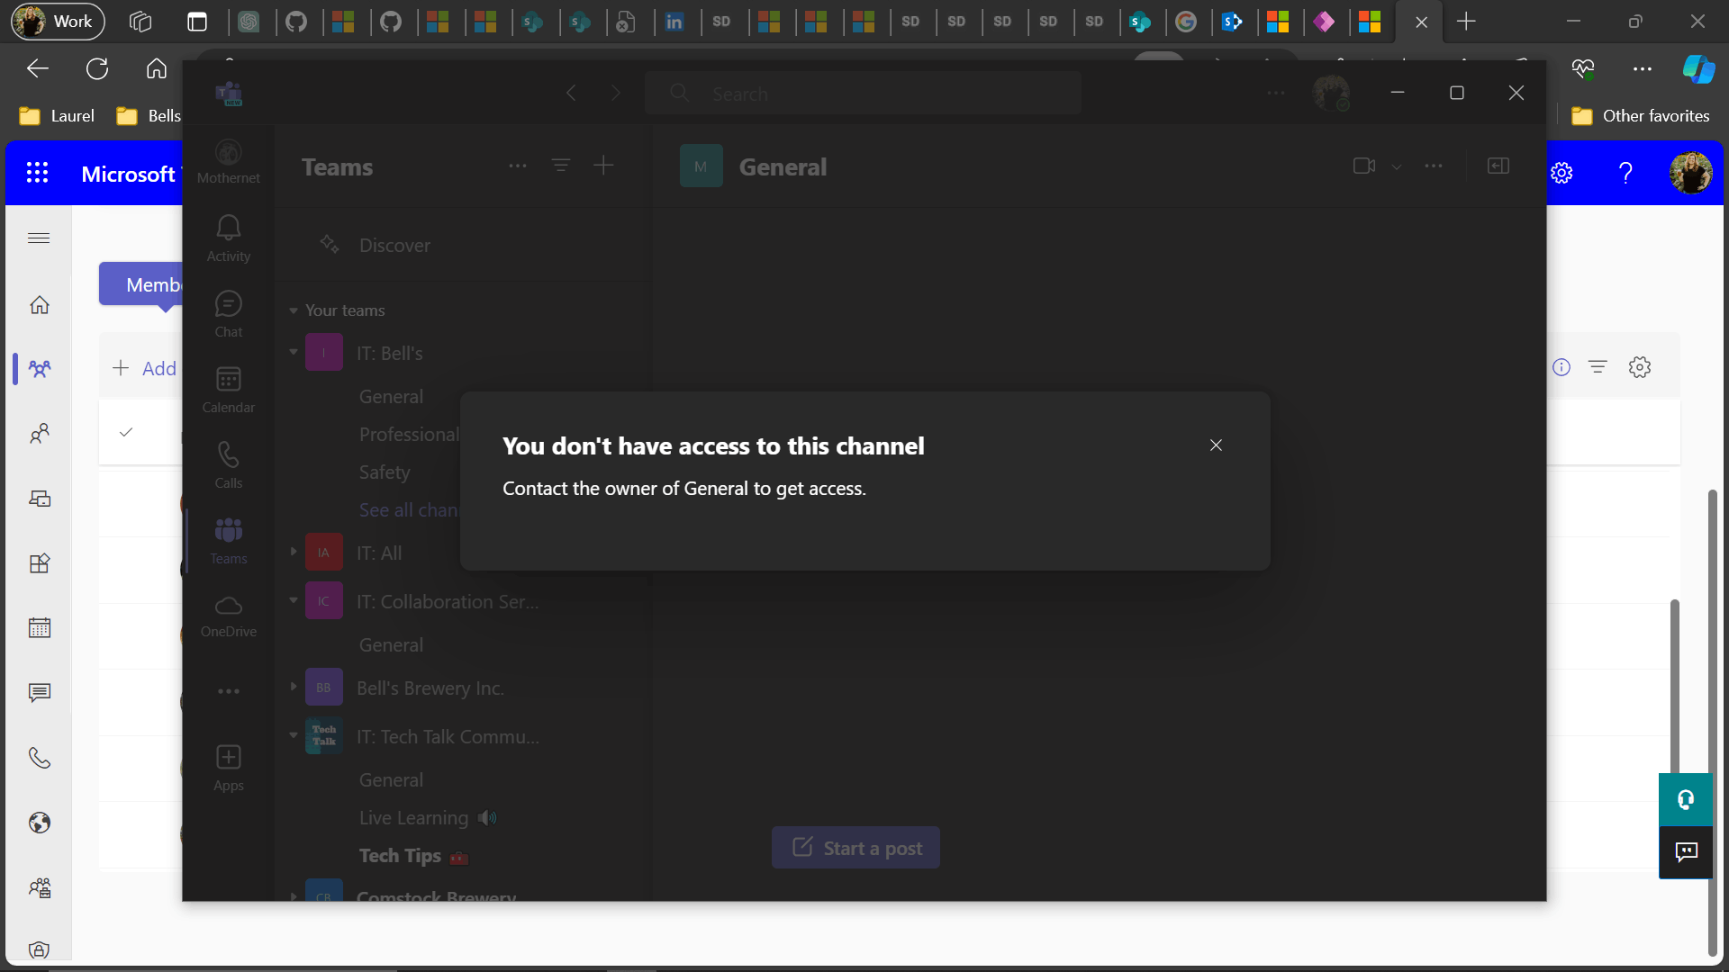The height and width of the screenshot is (972, 1729).
Task: Open the meet options dropdown arrow
Action: click(1397, 166)
